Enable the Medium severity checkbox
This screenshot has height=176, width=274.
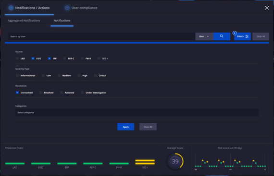[x=59, y=75]
